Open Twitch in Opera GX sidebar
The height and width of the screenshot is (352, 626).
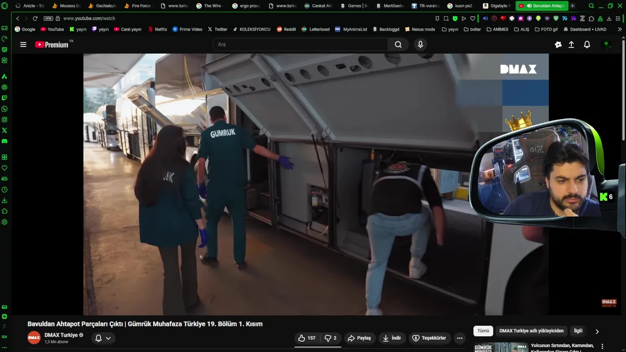click(x=4, y=98)
